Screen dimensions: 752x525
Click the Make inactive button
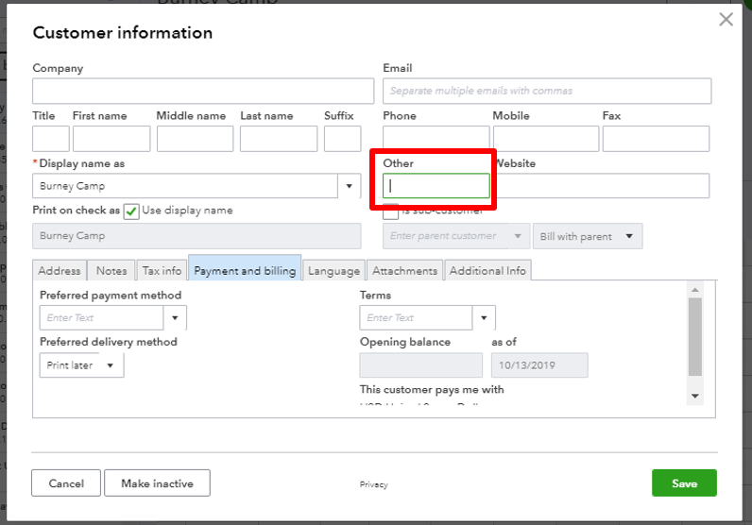coord(157,483)
